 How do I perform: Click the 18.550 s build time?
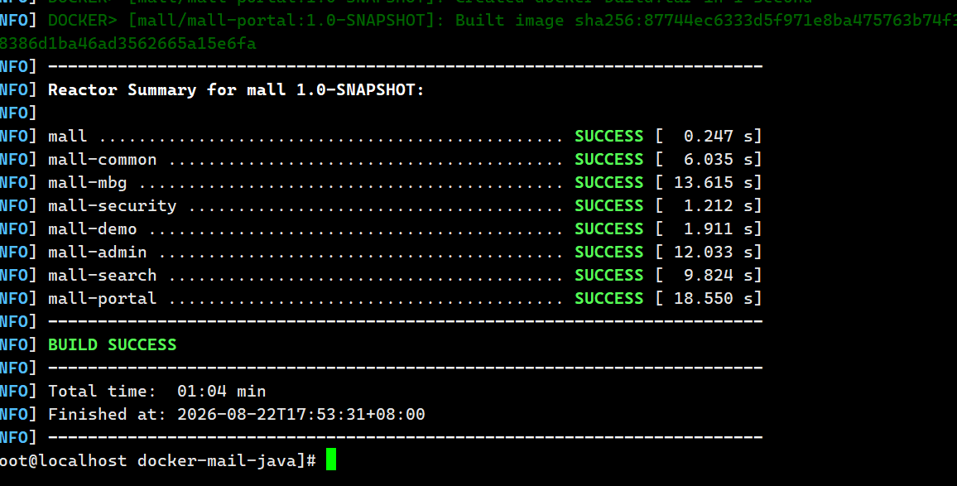tap(714, 299)
